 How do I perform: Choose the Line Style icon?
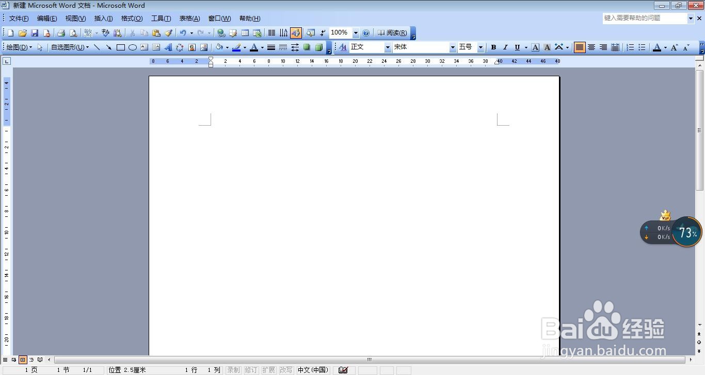pyautogui.click(x=271, y=47)
